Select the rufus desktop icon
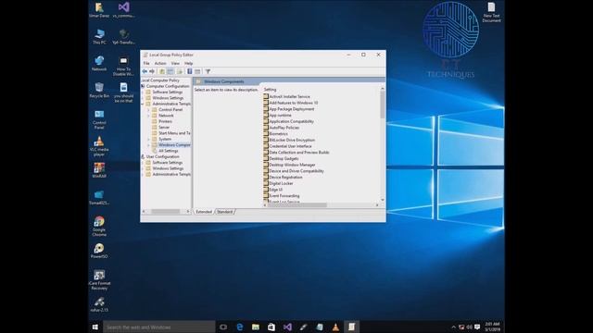The height and width of the screenshot is (333, 593). coord(99,304)
